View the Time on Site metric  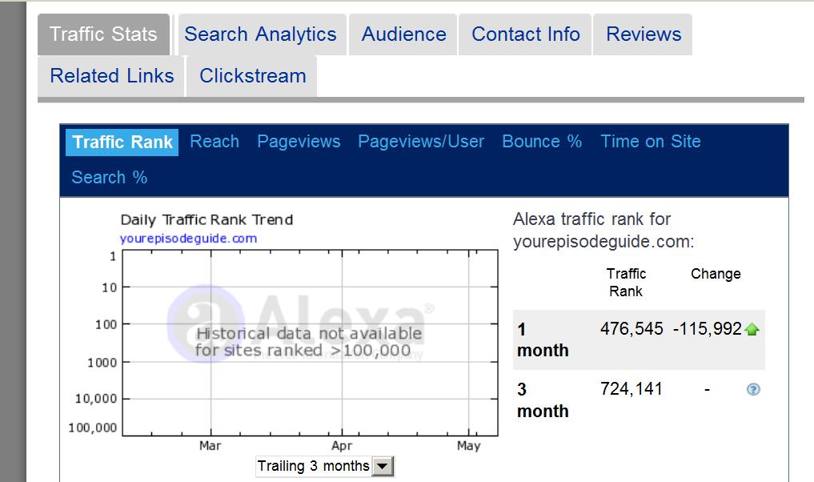[651, 141]
